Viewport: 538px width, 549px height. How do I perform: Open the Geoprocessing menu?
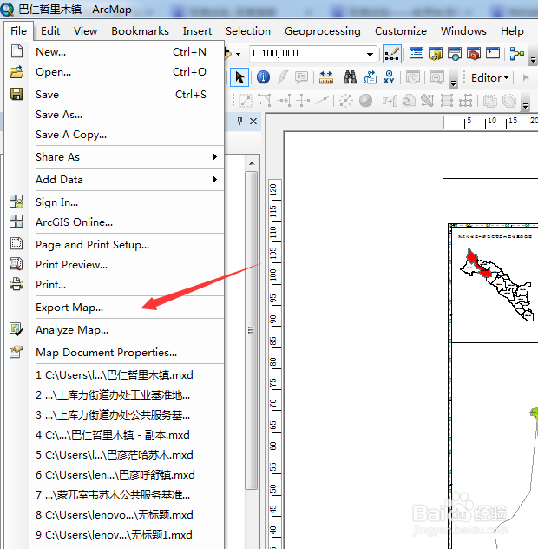click(323, 31)
